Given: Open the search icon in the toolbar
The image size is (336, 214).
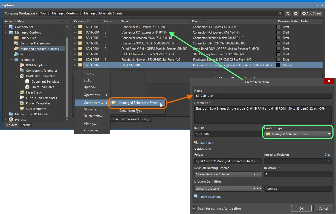Looking at the screenshot, I should pyautogui.click(x=280, y=13).
